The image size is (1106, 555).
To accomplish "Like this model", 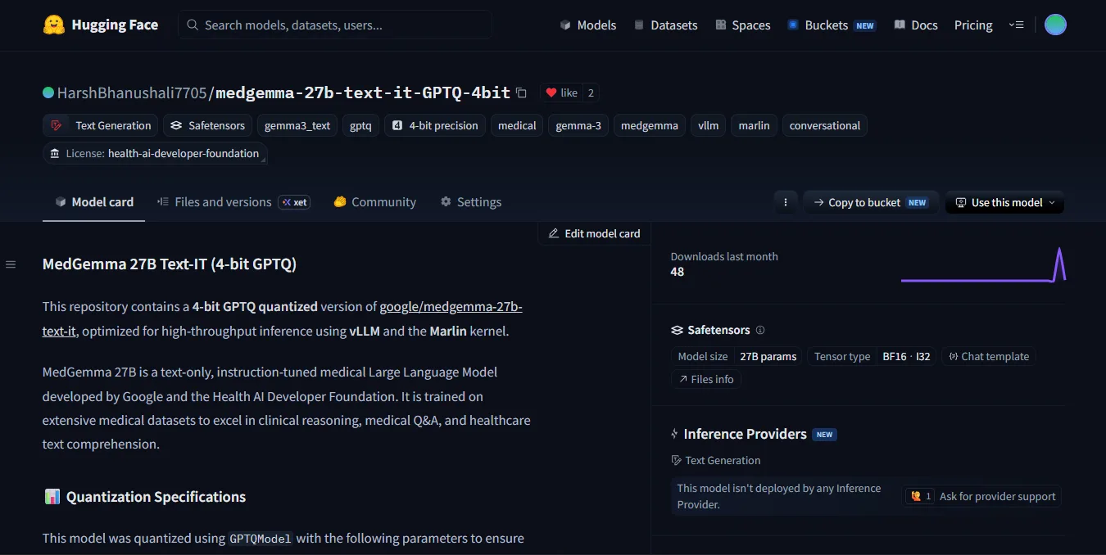I will pos(561,92).
